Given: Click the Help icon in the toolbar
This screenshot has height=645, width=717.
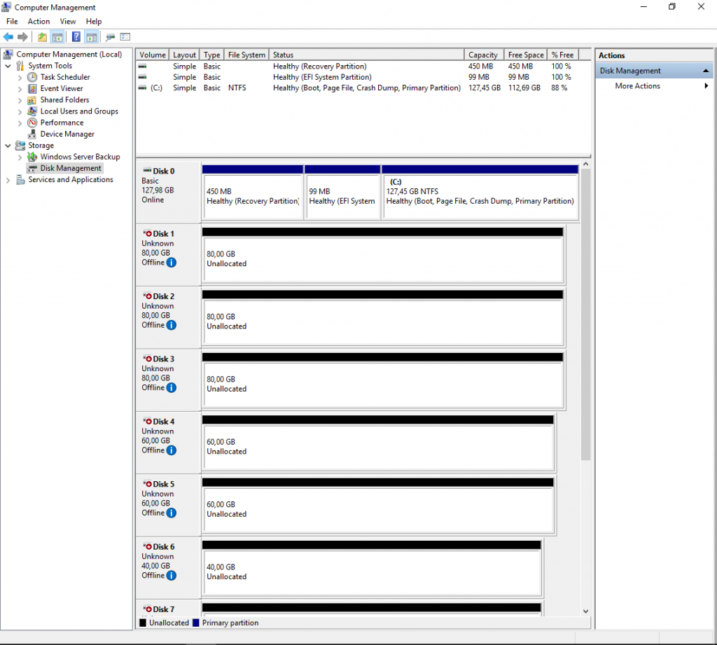Looking at the screenshot, I should pos(76,36).
